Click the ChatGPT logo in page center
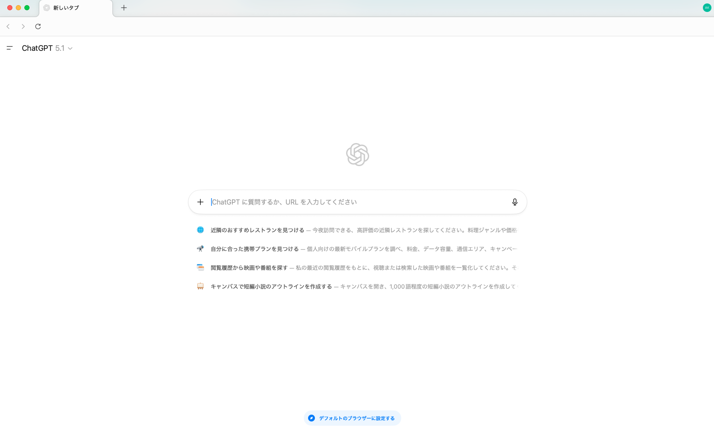Image resolution: width=714 pixels, height=433 pixels. pyautogui.click(x=358, y=155)
